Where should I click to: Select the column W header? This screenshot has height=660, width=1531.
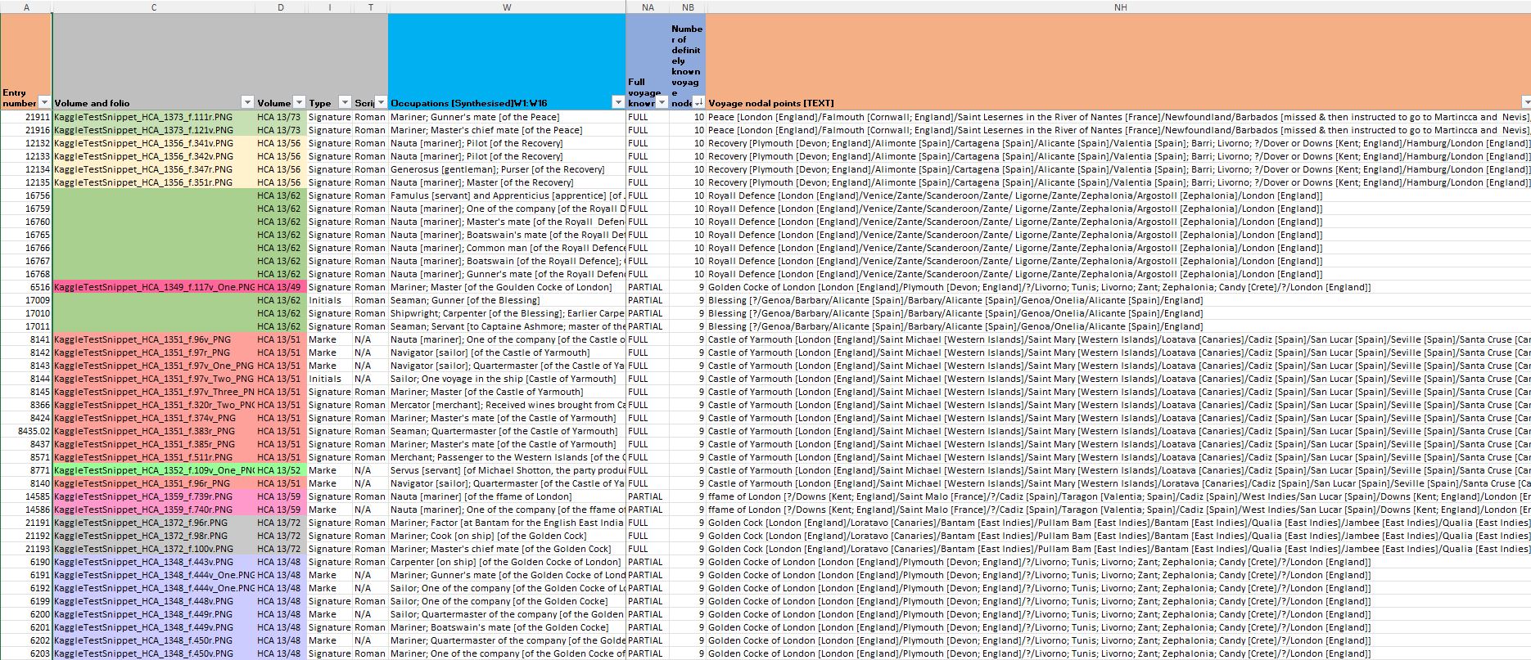point(507,7)
